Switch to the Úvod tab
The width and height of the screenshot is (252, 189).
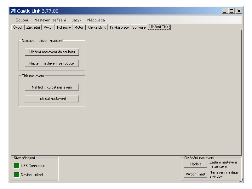(x=18, y=27)
